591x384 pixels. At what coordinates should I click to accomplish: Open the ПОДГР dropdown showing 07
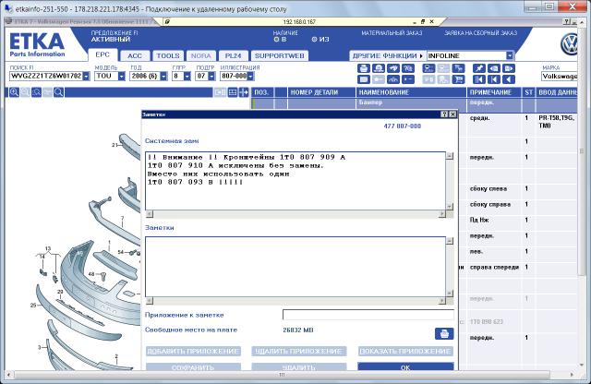click(211, 76)
